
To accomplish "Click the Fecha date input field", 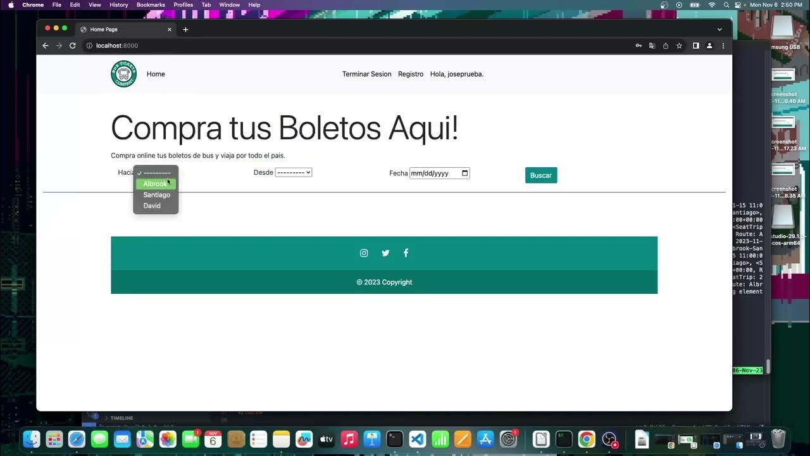I will (440, 173).
